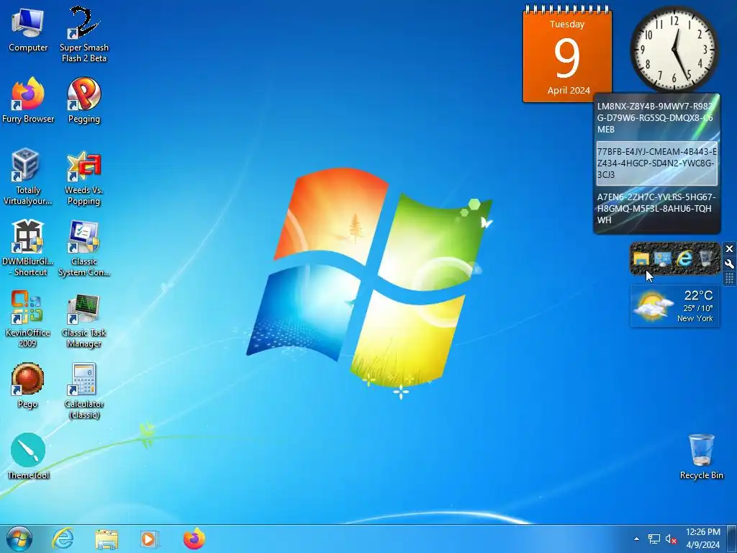Open the Recycle Bin on the desktop

(701, 456)
